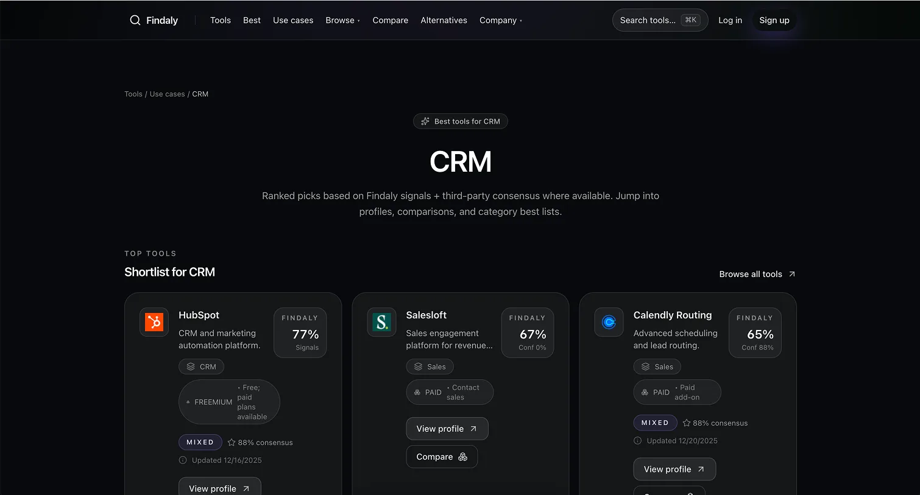This screenshot has height=495, width=920.
Task: Click the Log in link
Action: [730, 20]
